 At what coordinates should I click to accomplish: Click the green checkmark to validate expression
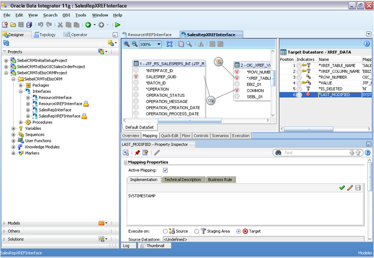pos(342,188)
